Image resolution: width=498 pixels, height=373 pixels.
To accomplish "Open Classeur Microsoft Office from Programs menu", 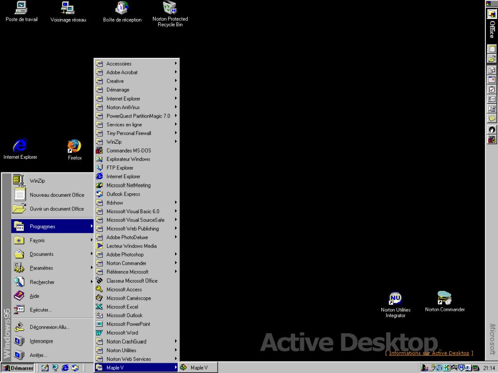I will pos(137,281).
